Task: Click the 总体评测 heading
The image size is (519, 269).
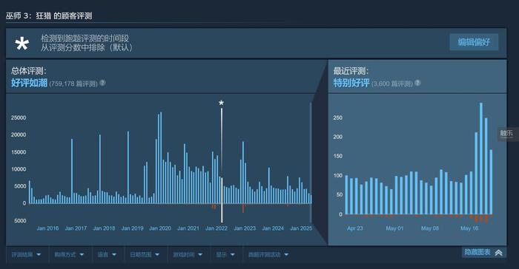Action: pyautogui.click(x=29, y=71)
